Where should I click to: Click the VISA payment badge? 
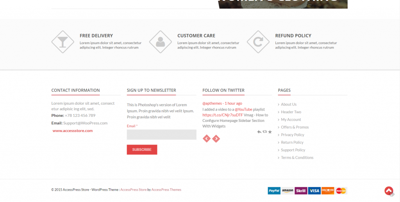[x=314, y=191]
